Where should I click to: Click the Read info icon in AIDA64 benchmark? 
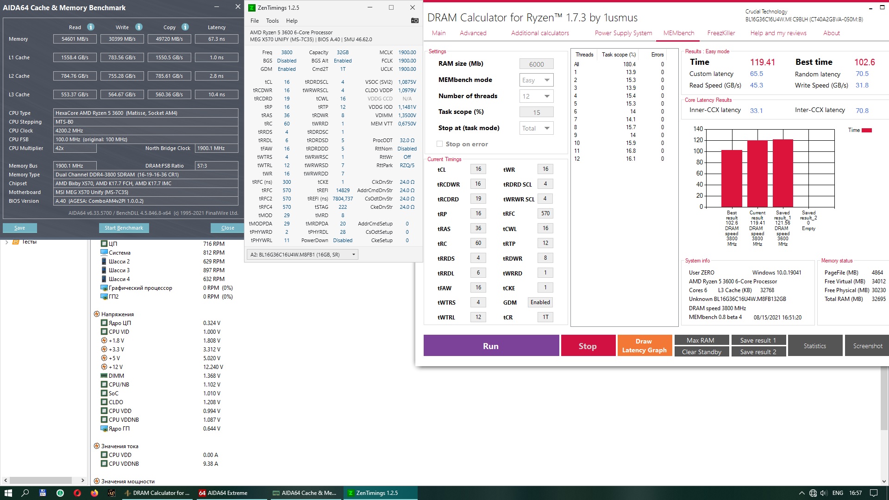[91, 27]
